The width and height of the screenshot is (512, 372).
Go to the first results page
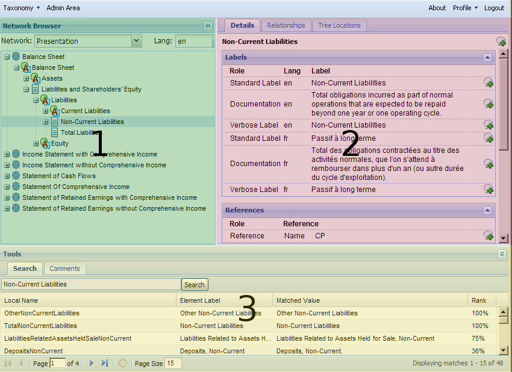[8, 363]
